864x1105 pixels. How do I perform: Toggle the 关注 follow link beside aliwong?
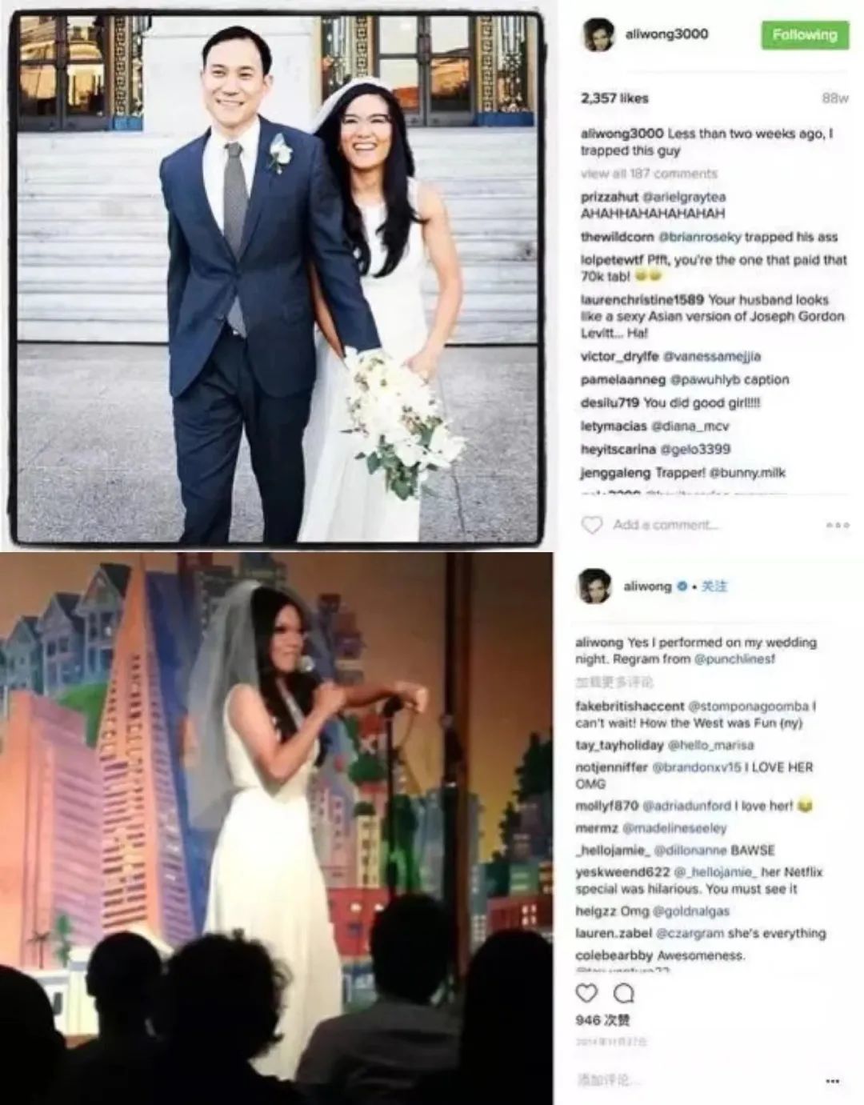[x=714, y=587]
